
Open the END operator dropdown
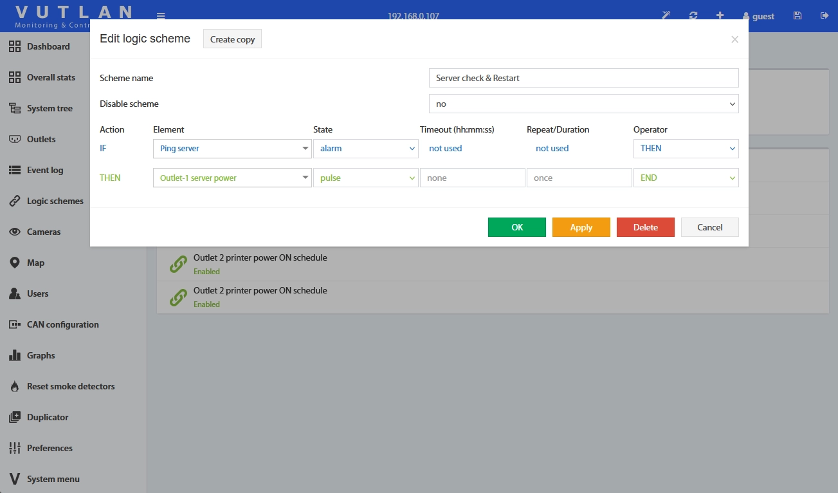[x=686, y=178]
